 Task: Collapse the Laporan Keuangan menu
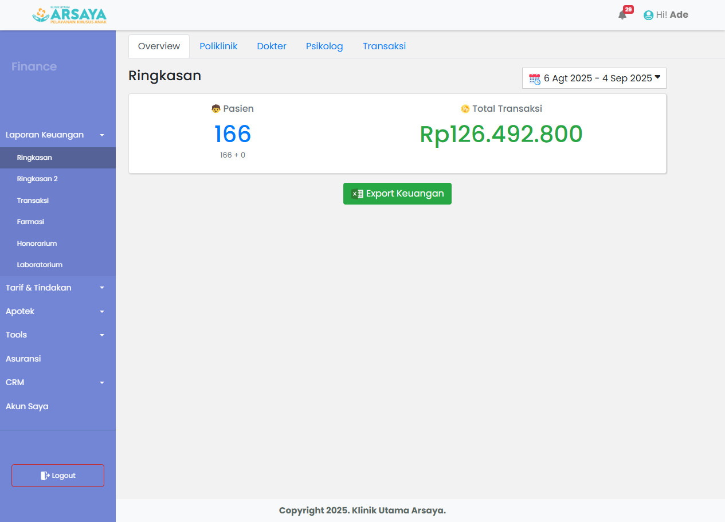click(55, 135)
